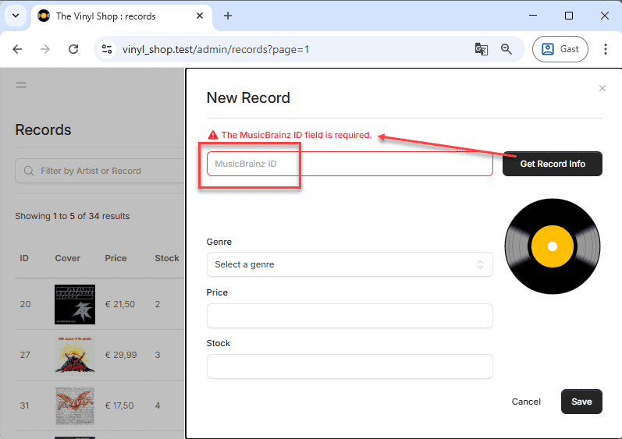Click the browser back arrow
The image size is (622, 439).
17,49
